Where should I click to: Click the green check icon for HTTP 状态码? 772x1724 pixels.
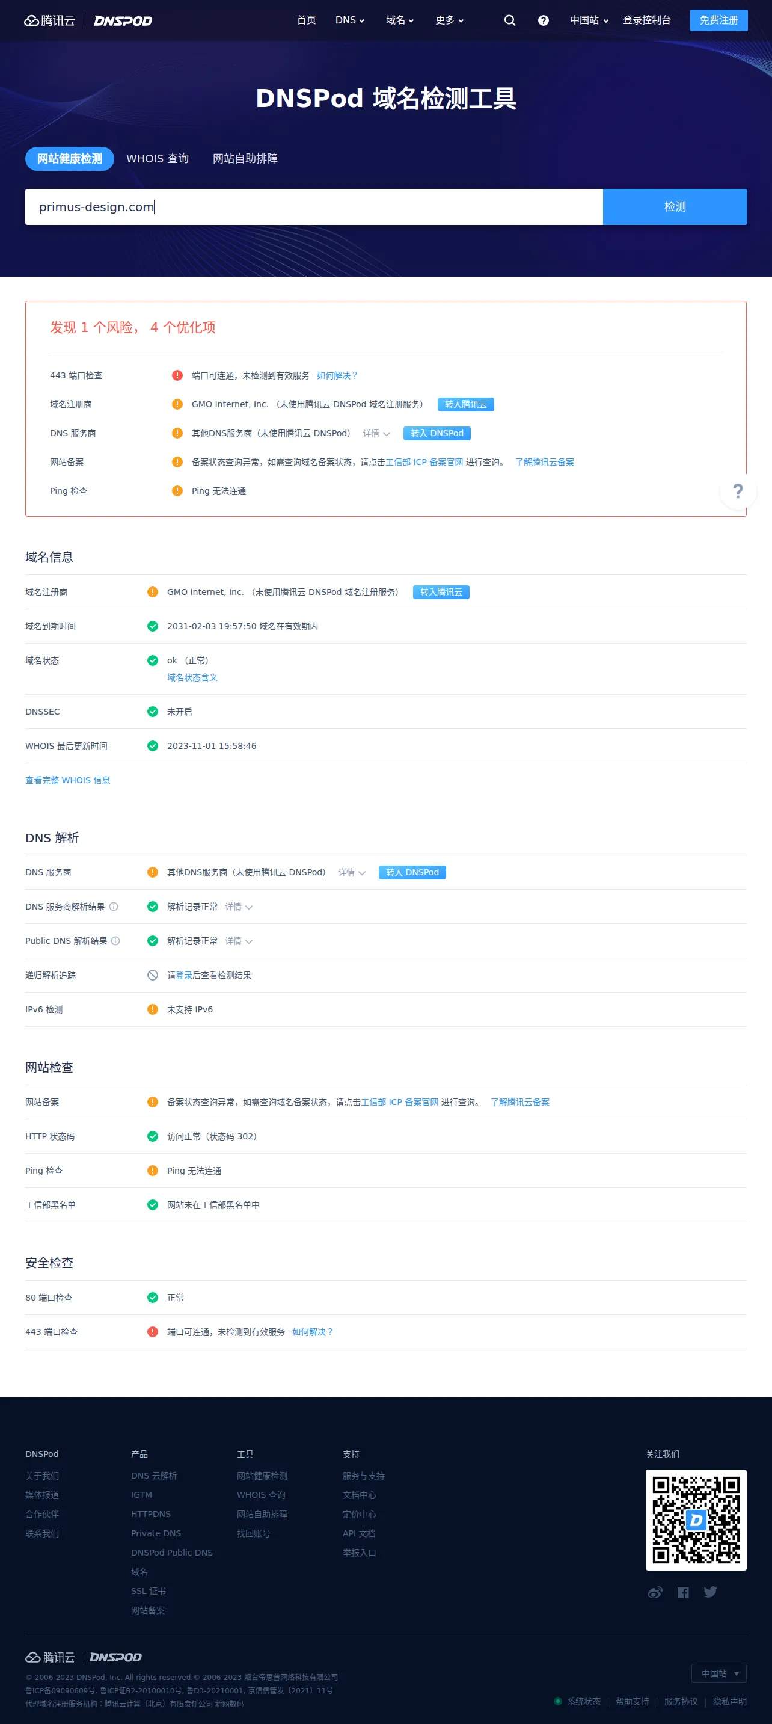click(153, 1136)
